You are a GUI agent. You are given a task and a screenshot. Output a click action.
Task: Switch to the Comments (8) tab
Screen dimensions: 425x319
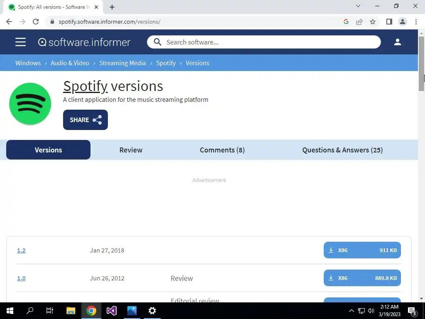(x=222, y=150)
